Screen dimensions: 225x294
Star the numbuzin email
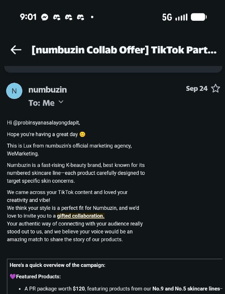click(215, 88)
